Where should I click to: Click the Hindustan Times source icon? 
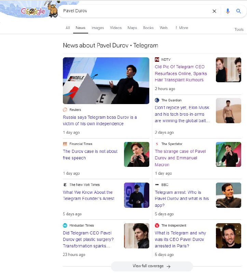tap(65, 225)
